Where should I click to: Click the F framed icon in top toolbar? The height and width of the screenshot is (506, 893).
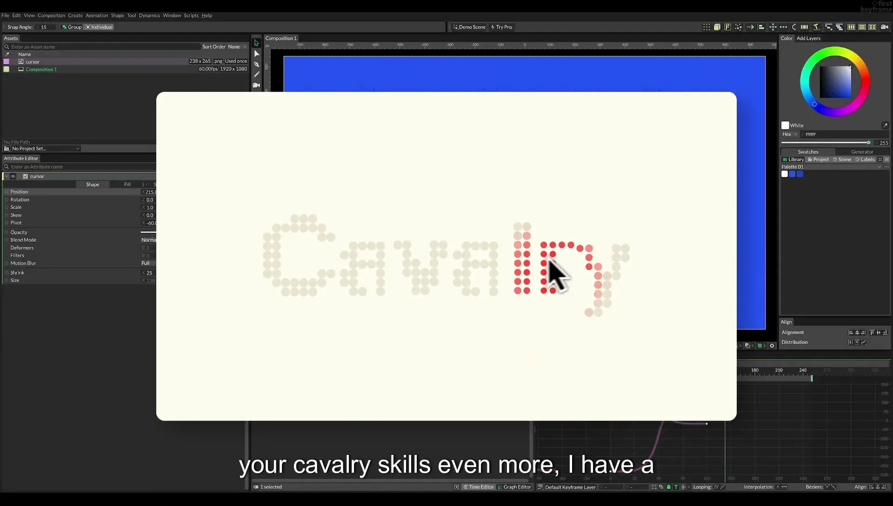tap(728, 27)
